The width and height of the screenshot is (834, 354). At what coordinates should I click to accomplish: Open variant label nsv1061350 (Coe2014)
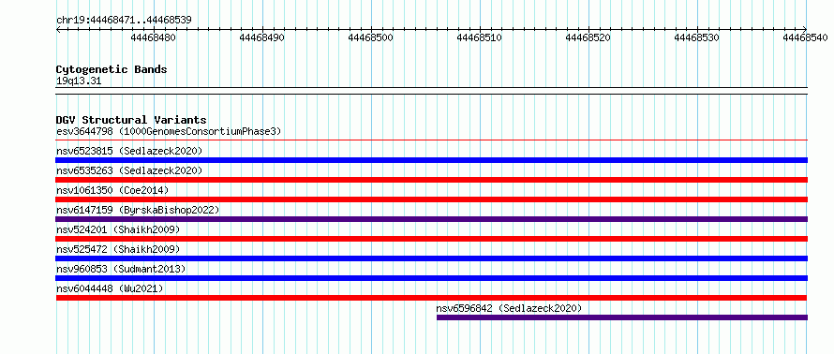112,190
